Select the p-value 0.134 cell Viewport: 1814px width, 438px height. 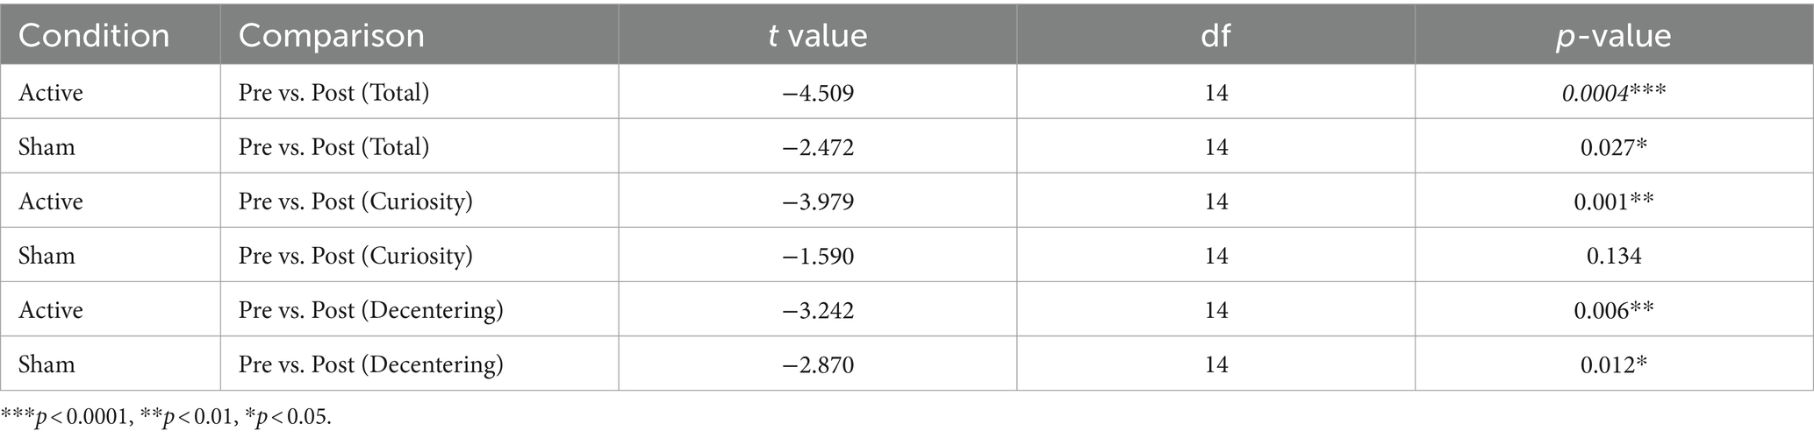click(1614, 255)
